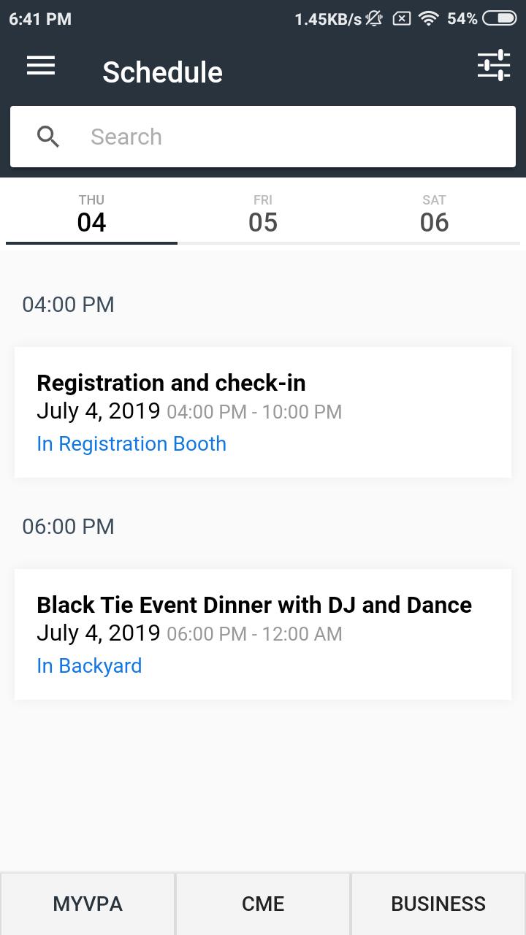Tap the CME bottom button

[x=263, y=904]
